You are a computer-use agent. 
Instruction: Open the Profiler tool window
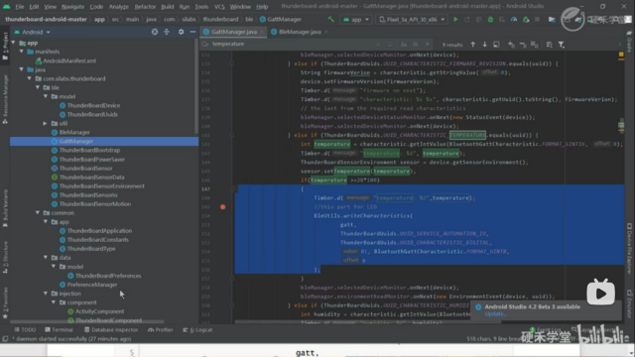pos(161,330)
